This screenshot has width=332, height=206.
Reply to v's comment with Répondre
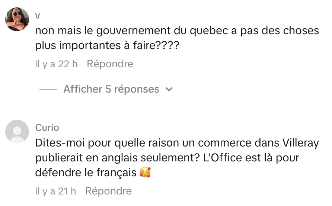[110, 64]
